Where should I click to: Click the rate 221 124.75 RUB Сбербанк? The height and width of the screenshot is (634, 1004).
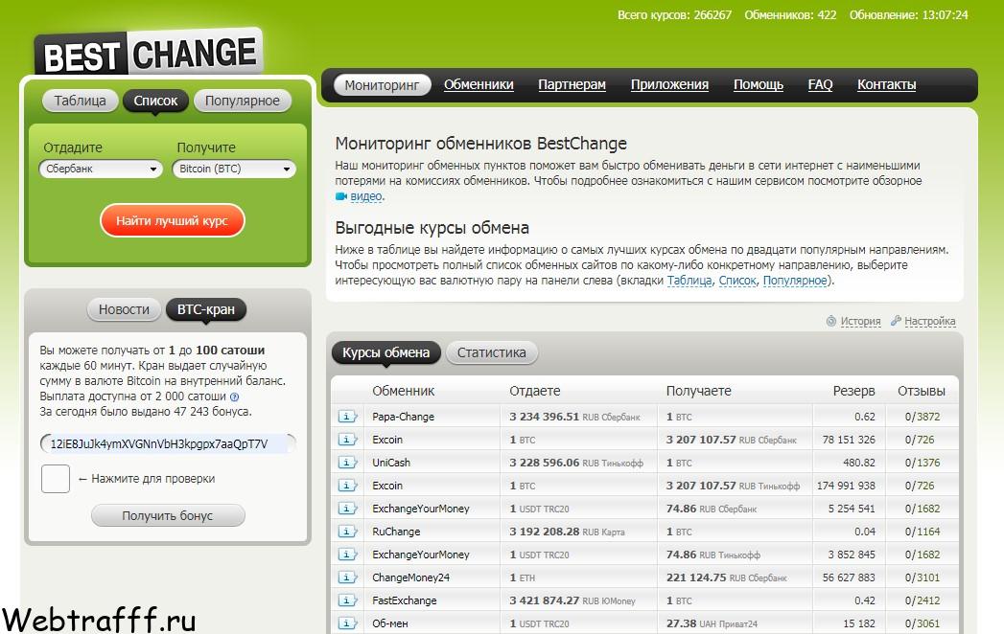pos(727,577)
